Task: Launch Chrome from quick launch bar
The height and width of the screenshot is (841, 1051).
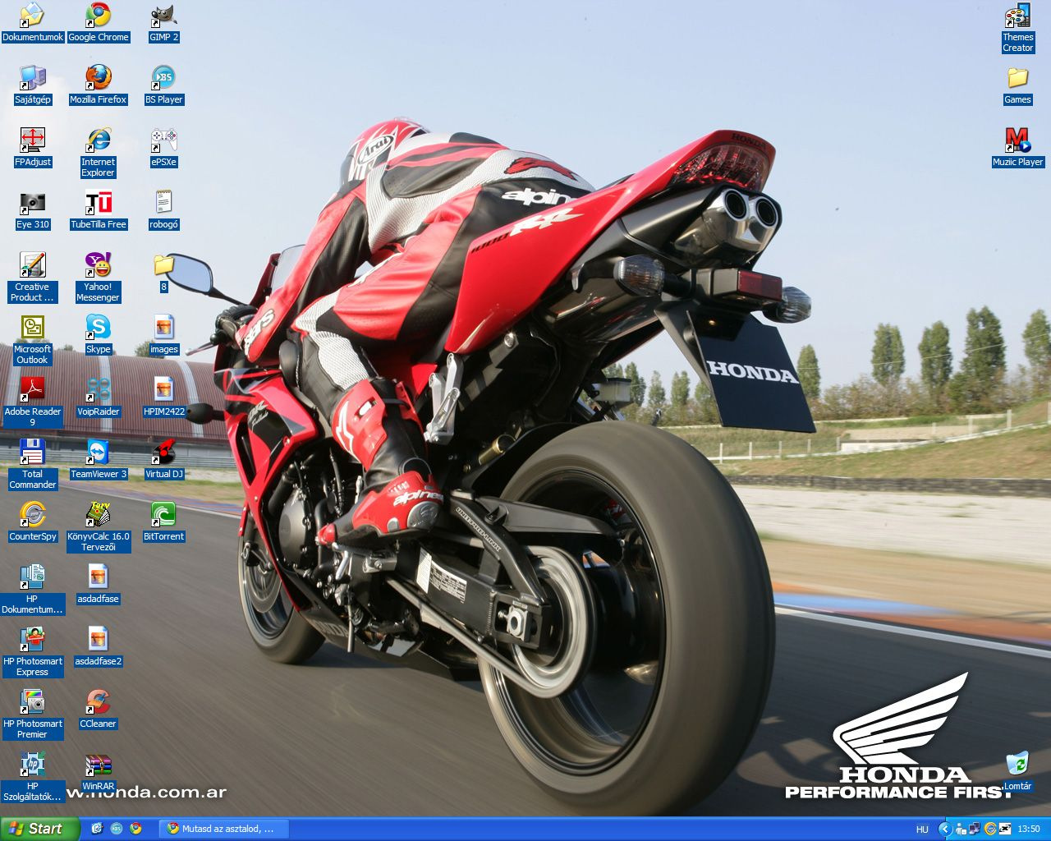Action: 136,829
